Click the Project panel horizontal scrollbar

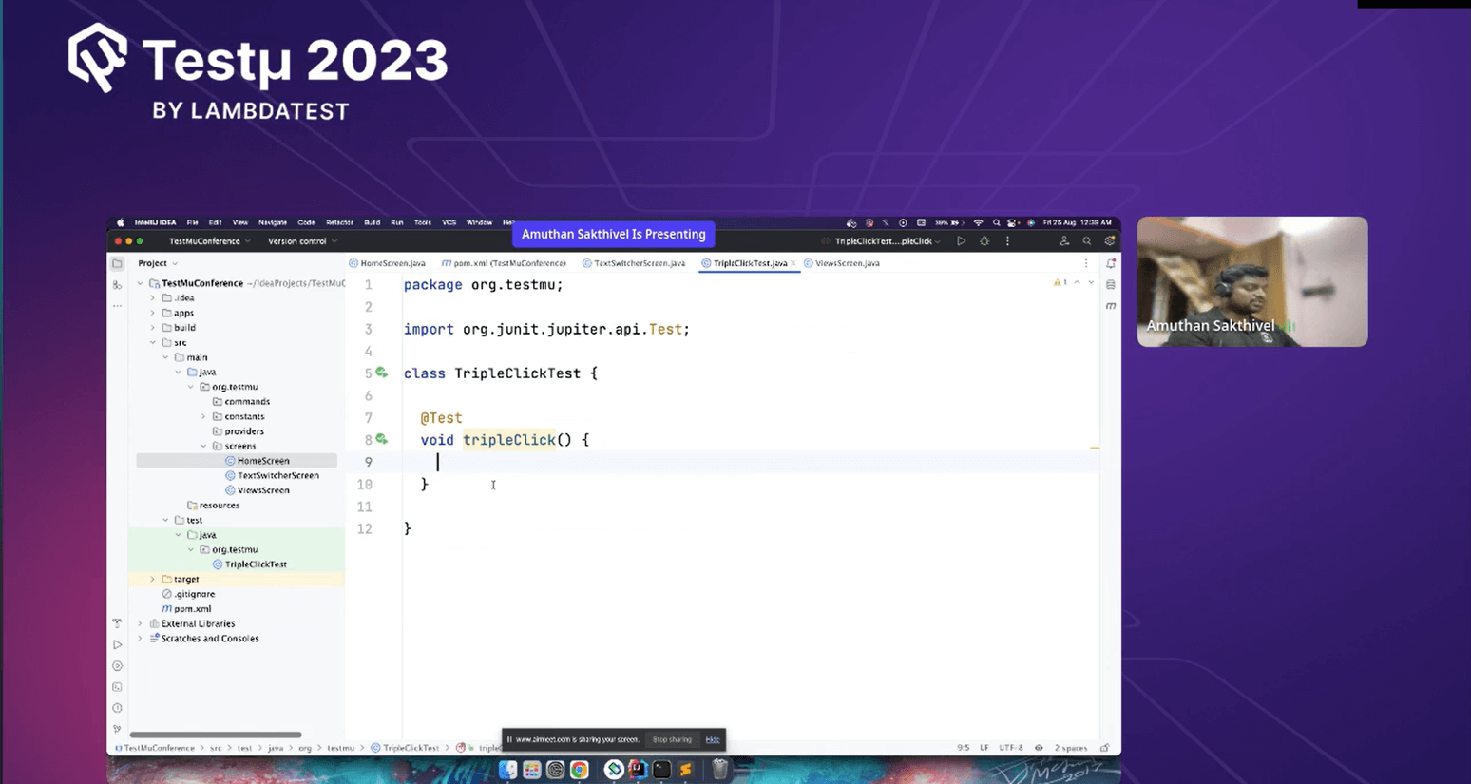pos(216,735)
